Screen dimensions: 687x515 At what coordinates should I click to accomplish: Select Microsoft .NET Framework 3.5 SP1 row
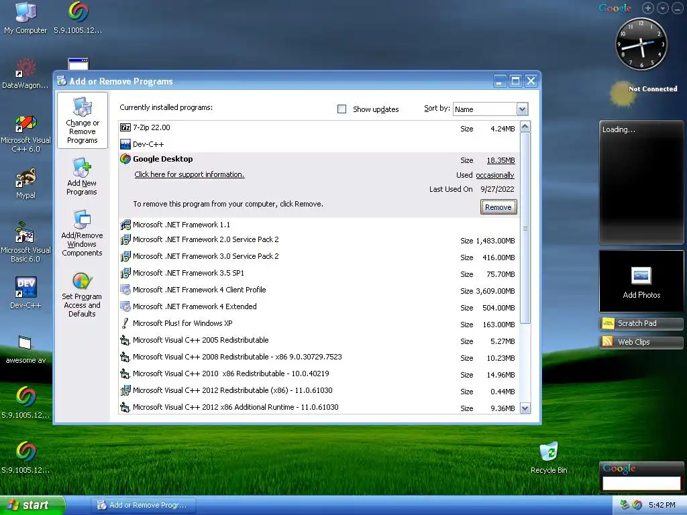pyautogui.click(x=319, y=274)
